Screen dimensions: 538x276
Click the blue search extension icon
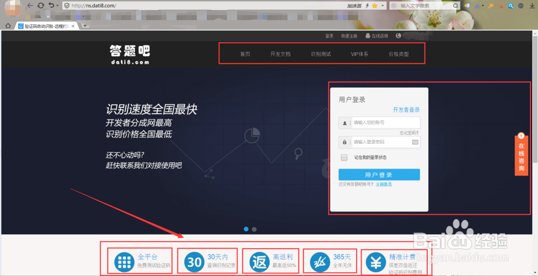pyautogui.click(x=511, y=5)
